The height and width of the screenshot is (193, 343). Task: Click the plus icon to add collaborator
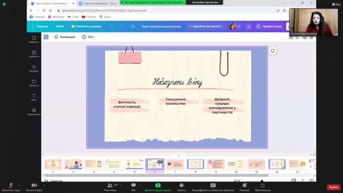239,27
